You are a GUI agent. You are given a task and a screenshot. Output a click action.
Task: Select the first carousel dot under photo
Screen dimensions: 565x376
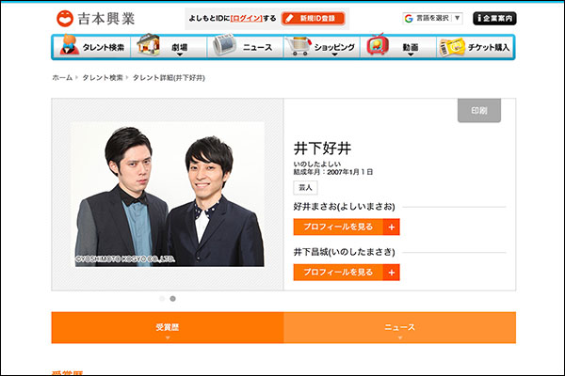161,298
